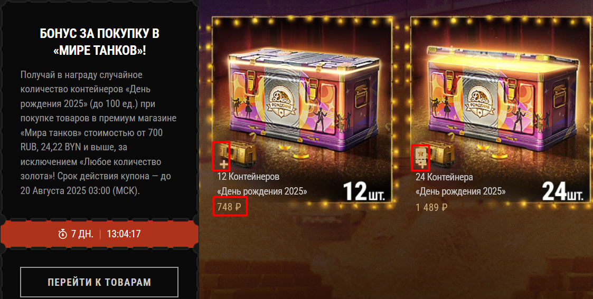Select the 1 489 ₽ price
This screenshot has width=593, height=299.
coord(431,207)
